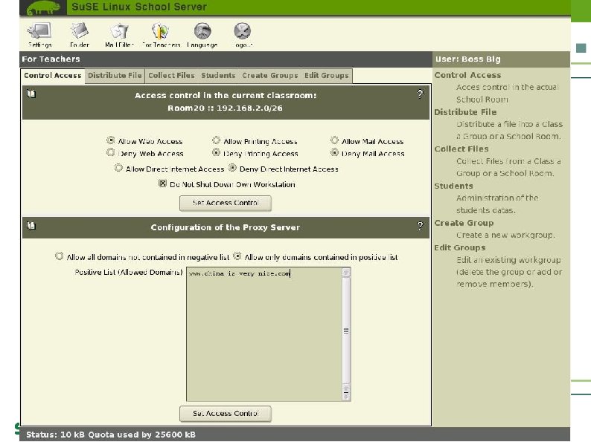Toggle Do Not Shut Down Own Workstation checkbox
This screenshot has width=591, height=442.
(x=162, y=183)
